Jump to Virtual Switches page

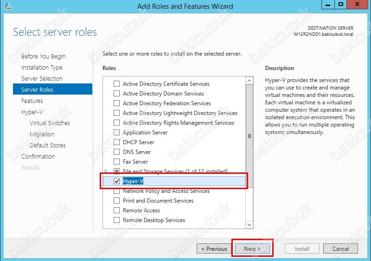(50, 123)
